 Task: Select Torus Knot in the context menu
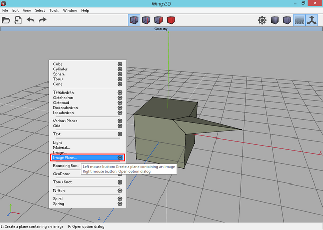63,182
